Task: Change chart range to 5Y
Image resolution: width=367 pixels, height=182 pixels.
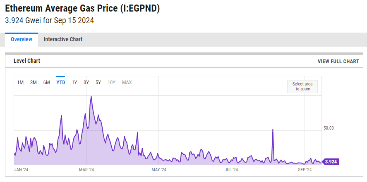Action: pos(98,83)
